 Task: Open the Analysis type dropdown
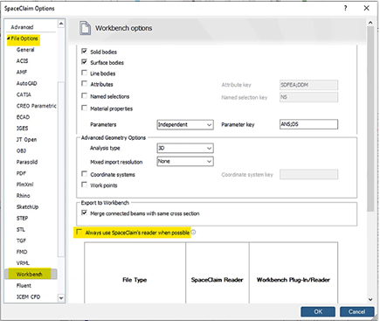pyautogui.click(x=185, y=148)
